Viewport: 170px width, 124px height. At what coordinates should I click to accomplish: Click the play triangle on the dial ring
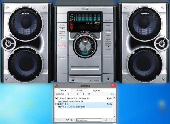tap(93, 41)
